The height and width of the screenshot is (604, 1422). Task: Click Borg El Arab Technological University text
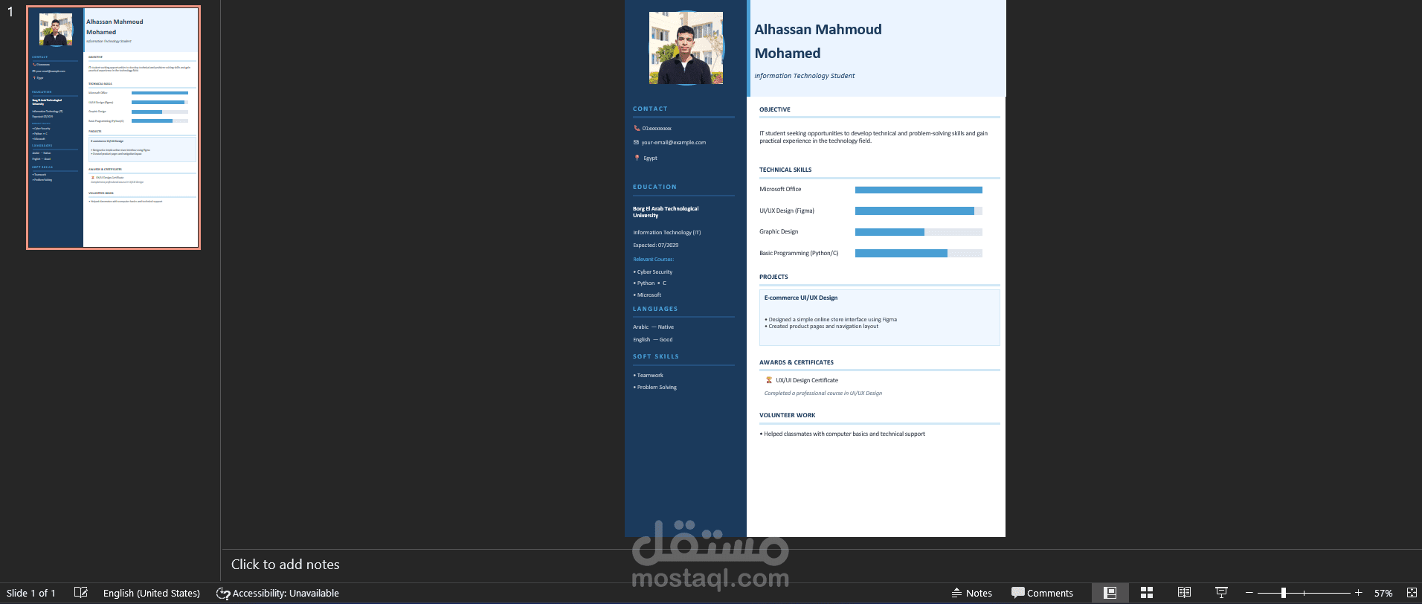pos(666,212)
